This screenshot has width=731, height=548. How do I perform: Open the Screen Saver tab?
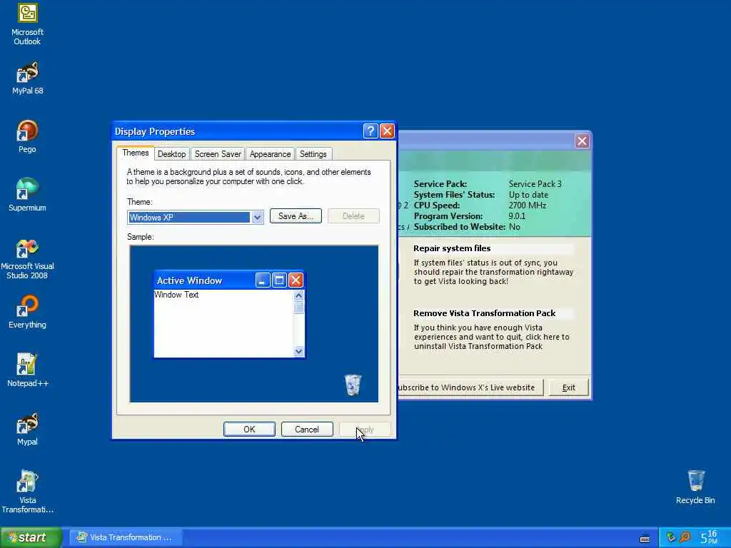tap(218, 154)
